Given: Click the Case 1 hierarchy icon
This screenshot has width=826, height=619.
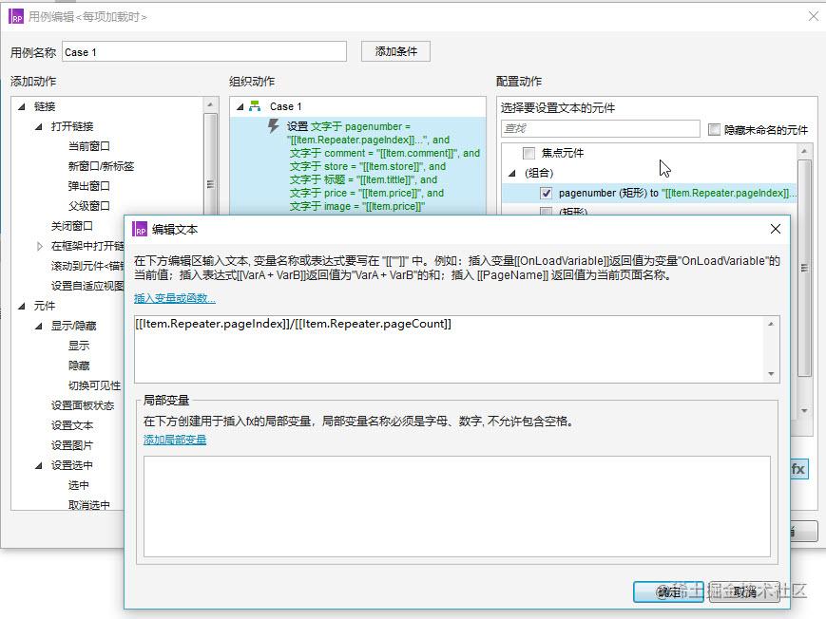Looking at the screenshot, I should (255, 106).
